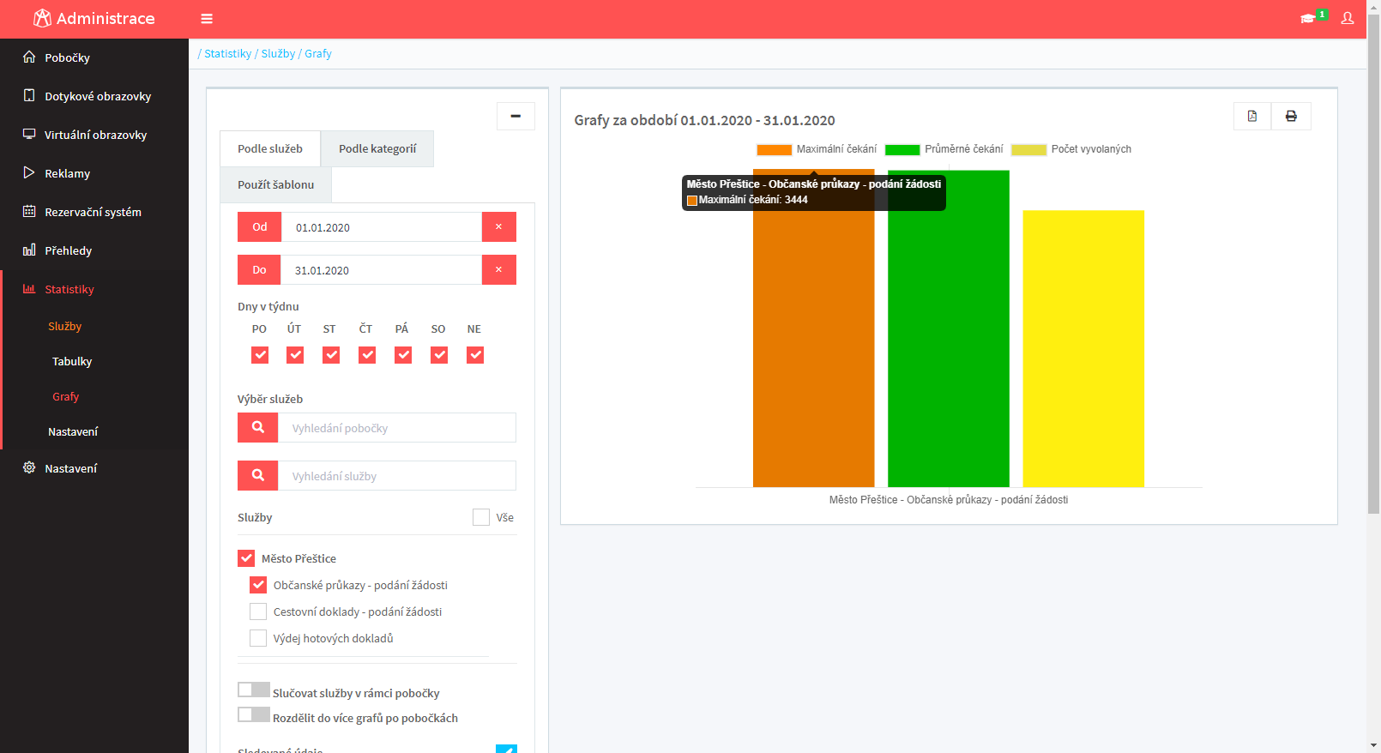The height and width of the screenshot is (753, 1381).
Task: Open the notifications graduation cap icon
Action: point(1308,18)
